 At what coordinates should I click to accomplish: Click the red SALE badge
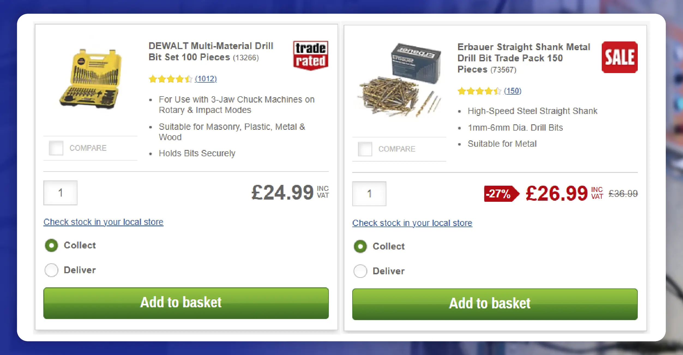pos(619,57)
